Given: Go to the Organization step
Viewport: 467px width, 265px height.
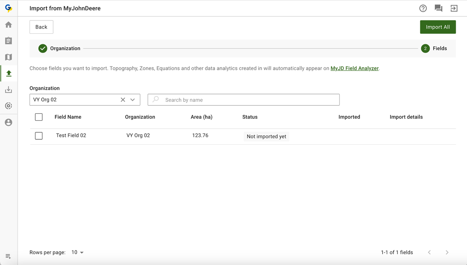Looking at the screenshot, I should click(x=59, y=48).
